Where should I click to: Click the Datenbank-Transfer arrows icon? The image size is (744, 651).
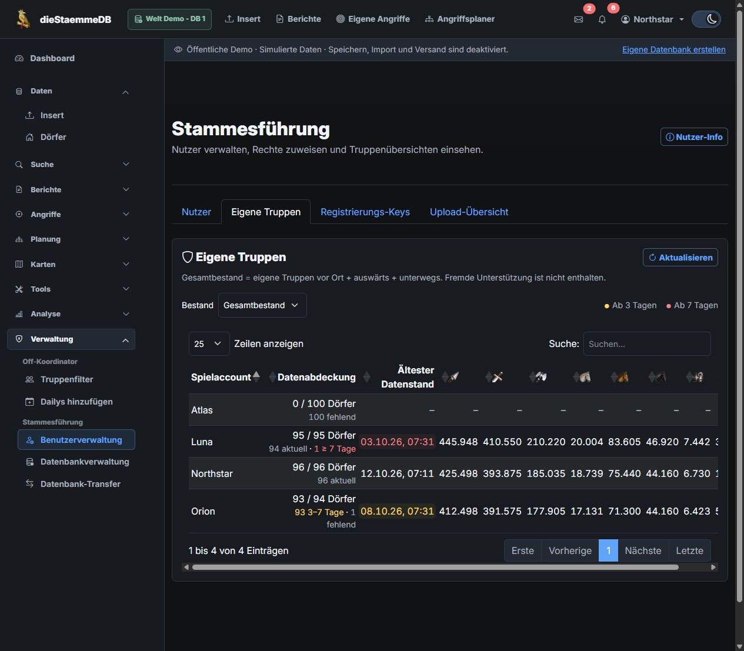click(29, 483)
